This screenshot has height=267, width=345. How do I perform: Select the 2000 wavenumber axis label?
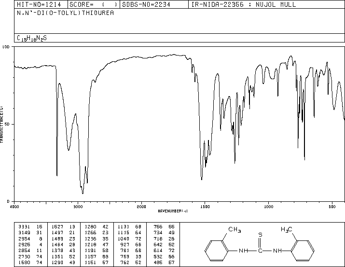[141, 207]
